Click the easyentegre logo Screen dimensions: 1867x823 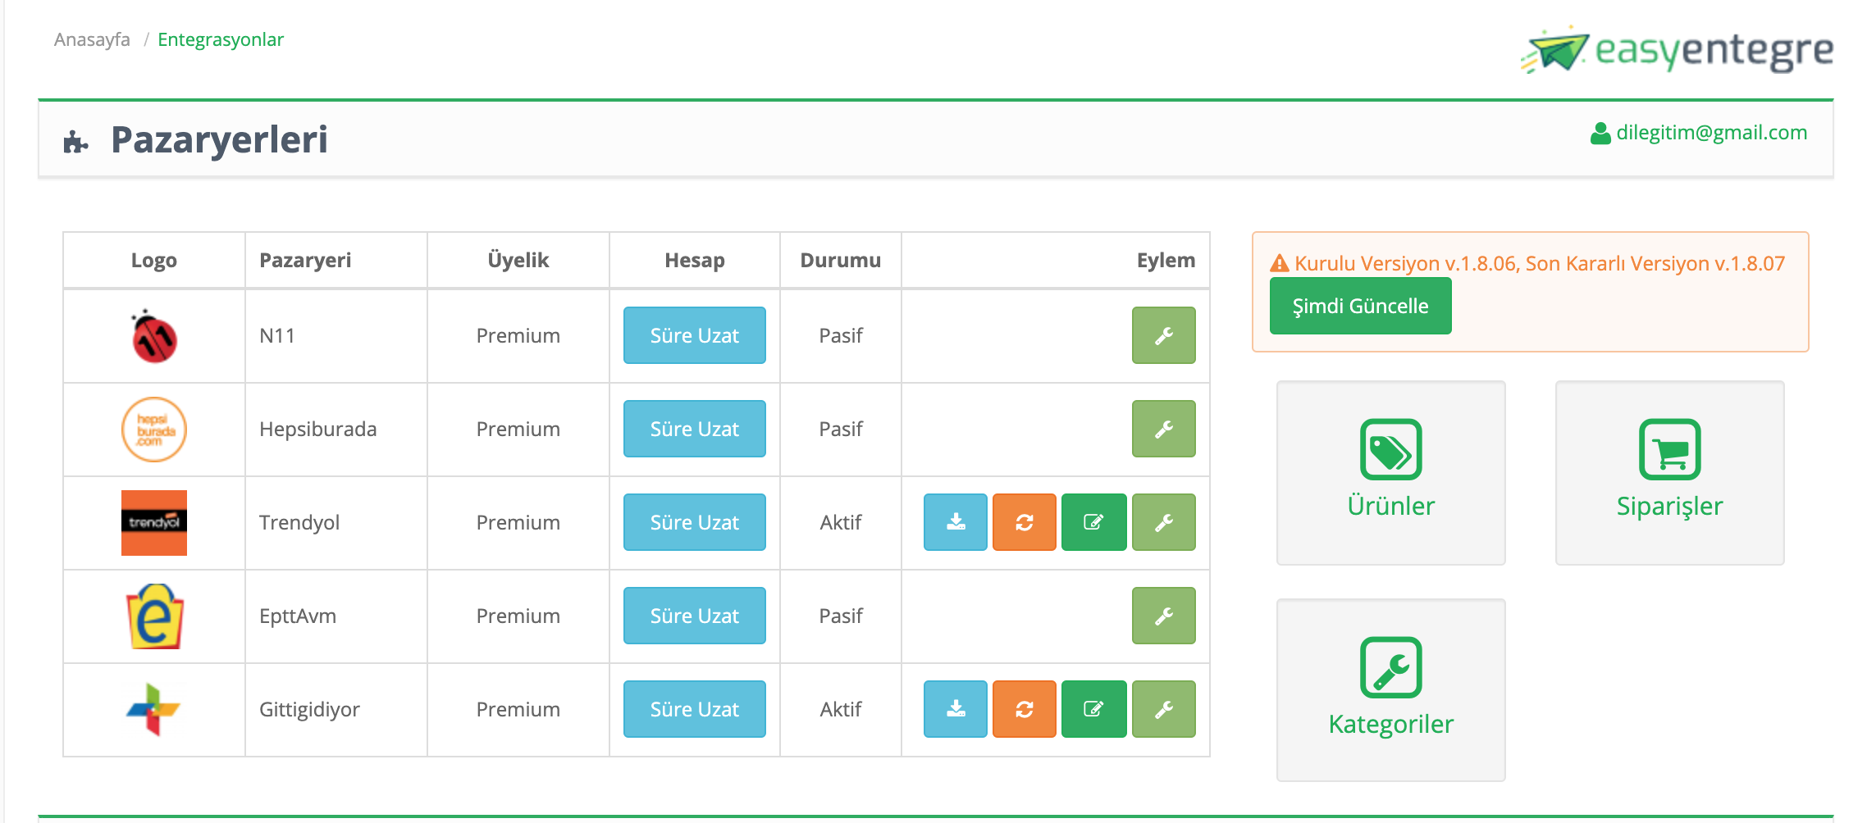point(1677,50)
